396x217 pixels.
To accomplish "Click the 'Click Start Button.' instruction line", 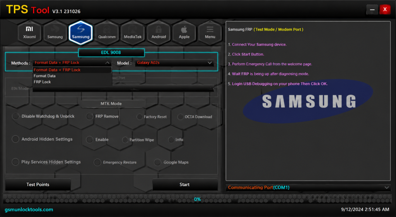I will click(x=246, y=54).
